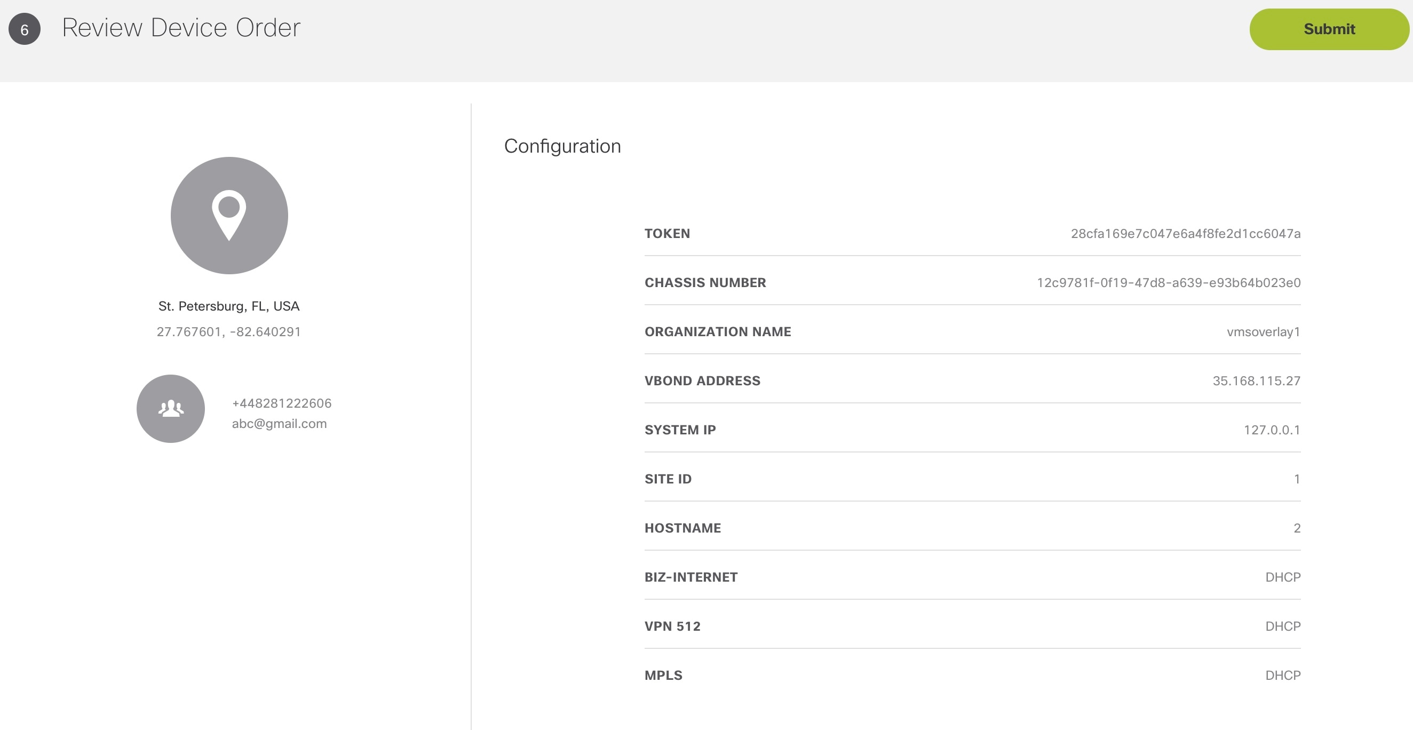Click the Review Device Order heading
This screenshot has height=730, width=1413.
click(181, 27)
